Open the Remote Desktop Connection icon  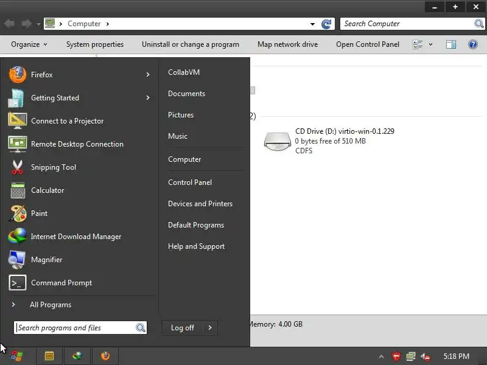[x=18, y=144]
